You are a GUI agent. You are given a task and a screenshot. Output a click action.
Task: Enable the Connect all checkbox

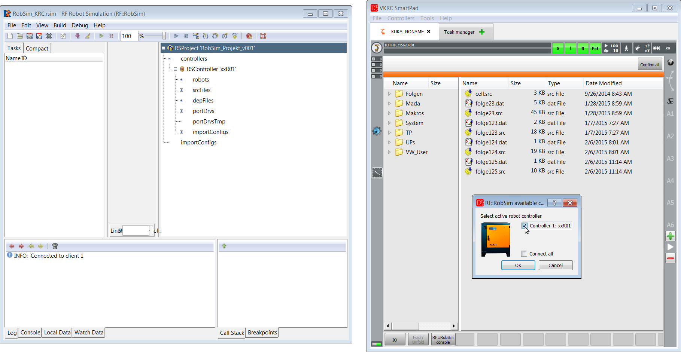pyautogui.click(x=524, y=254)
